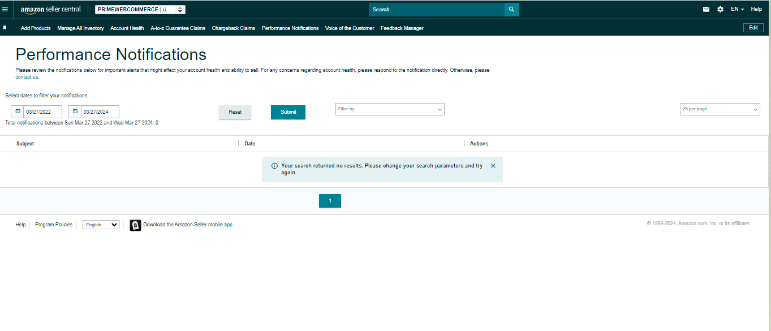
Task: Open Voice of the Customer
Action: point(350,28)
